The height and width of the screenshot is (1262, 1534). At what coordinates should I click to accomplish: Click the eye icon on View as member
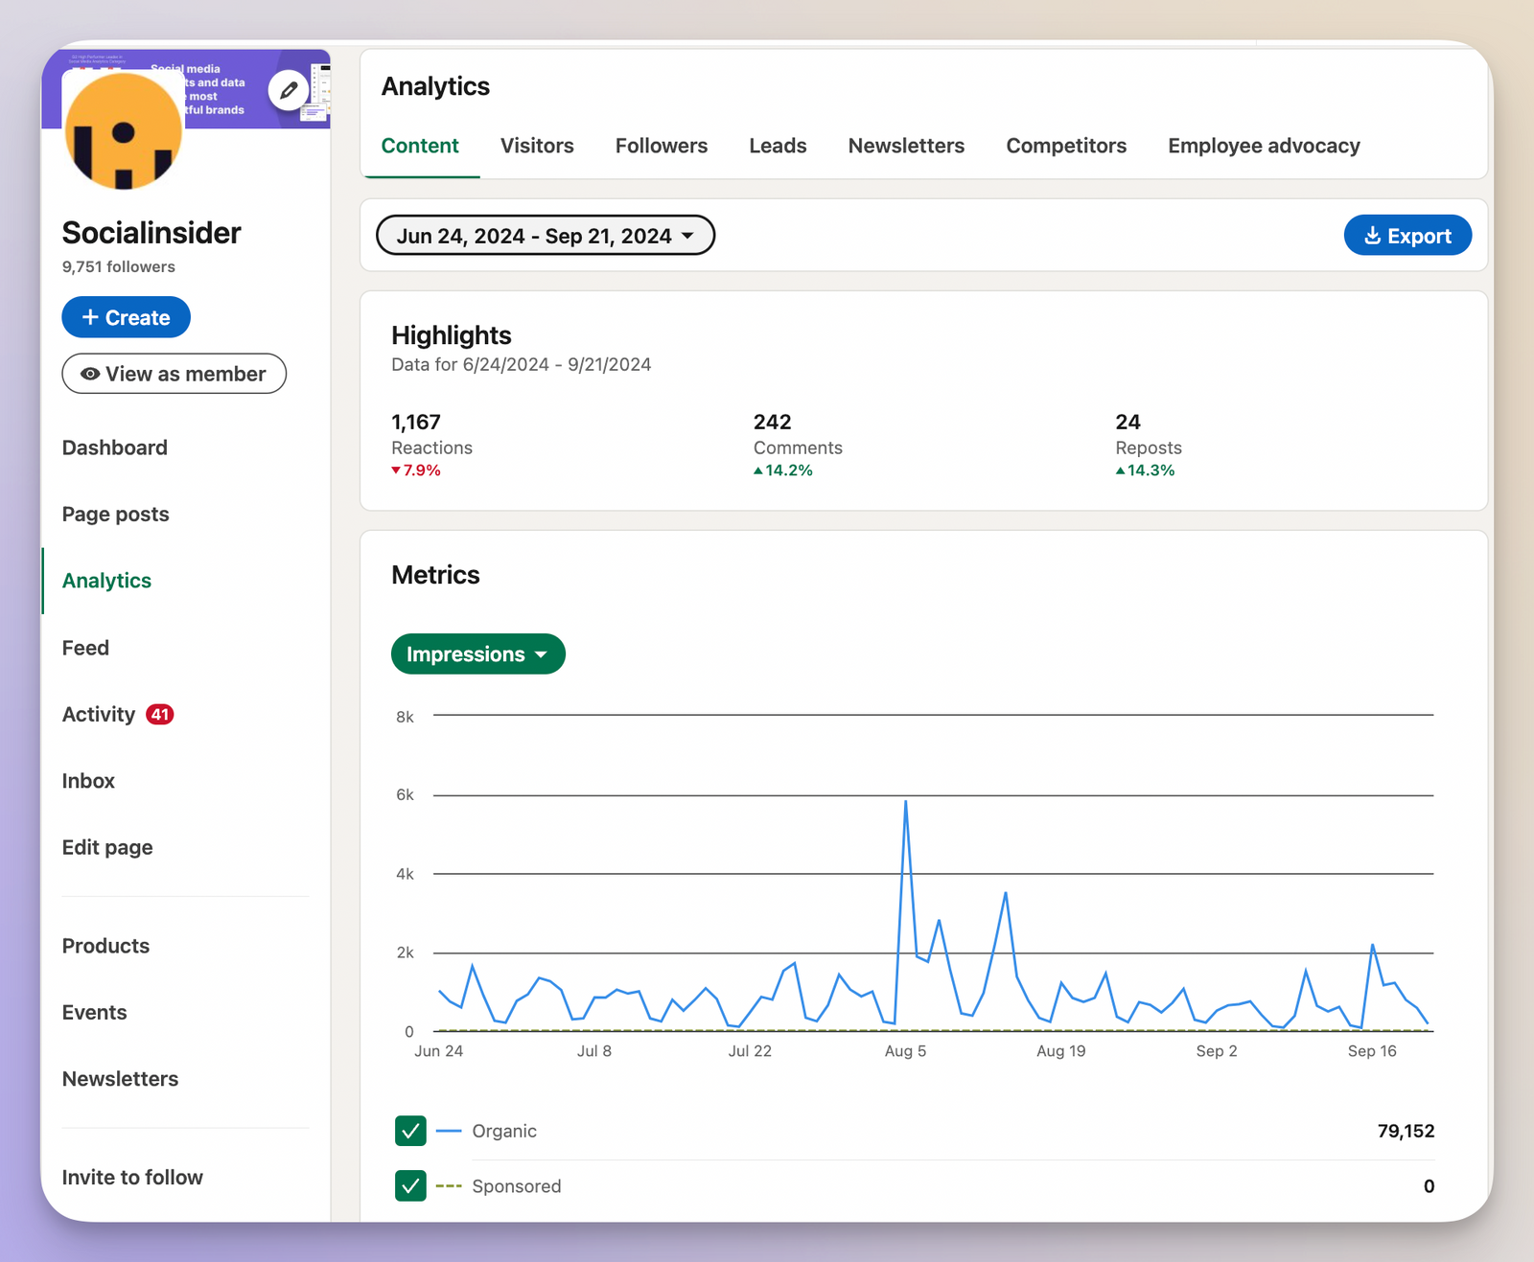pyautogui.click(x=91, y=374)
